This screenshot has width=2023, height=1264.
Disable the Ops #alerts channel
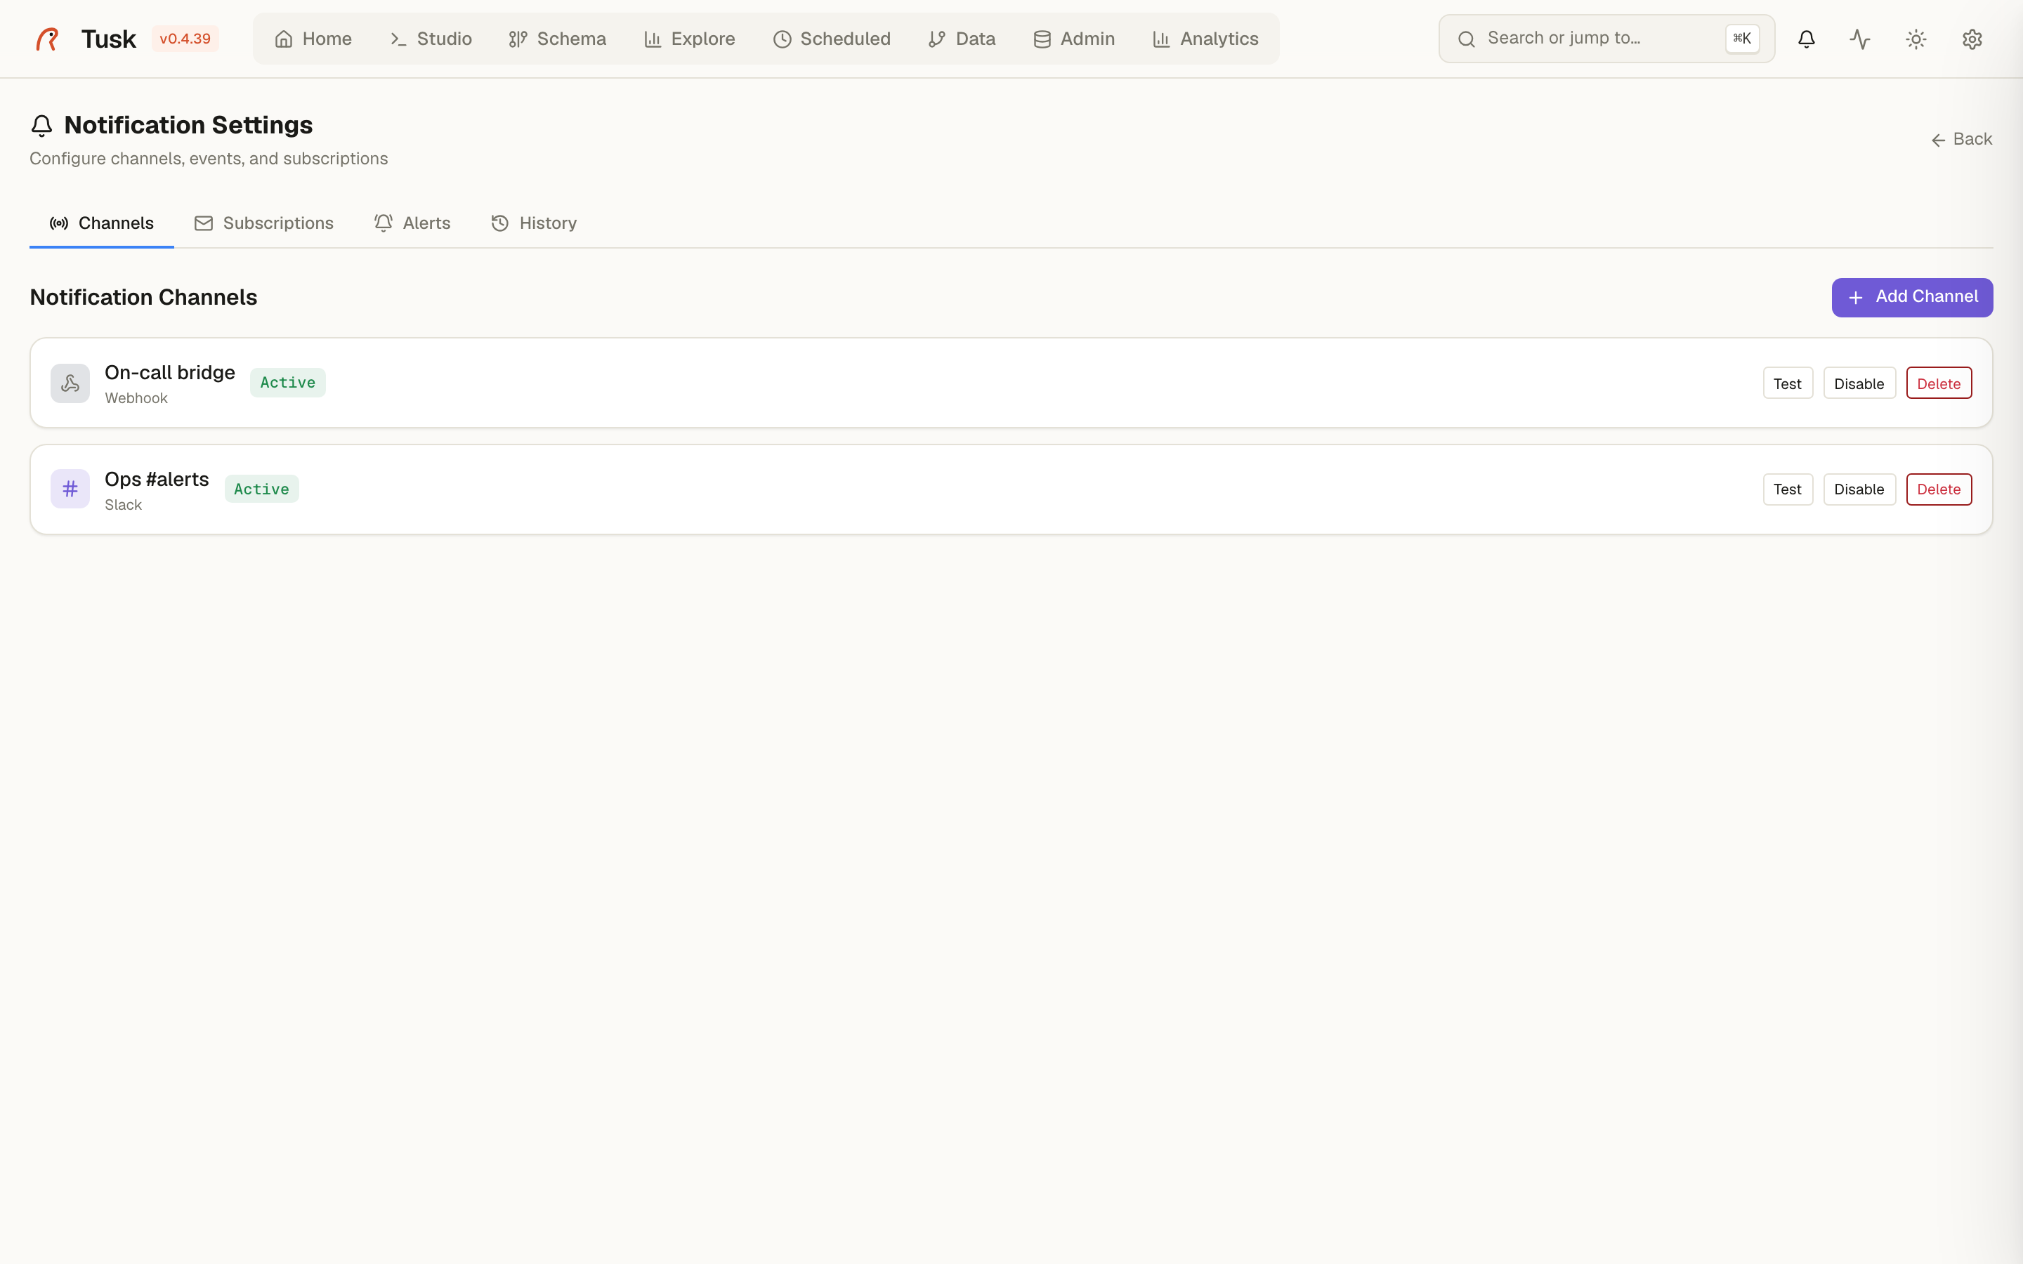(1859, 490)
